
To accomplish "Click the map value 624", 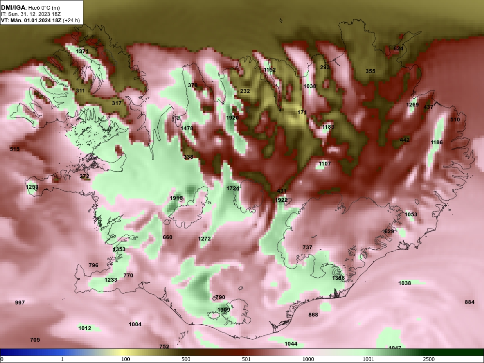I will pyautogui.click(x=398, y=49).
